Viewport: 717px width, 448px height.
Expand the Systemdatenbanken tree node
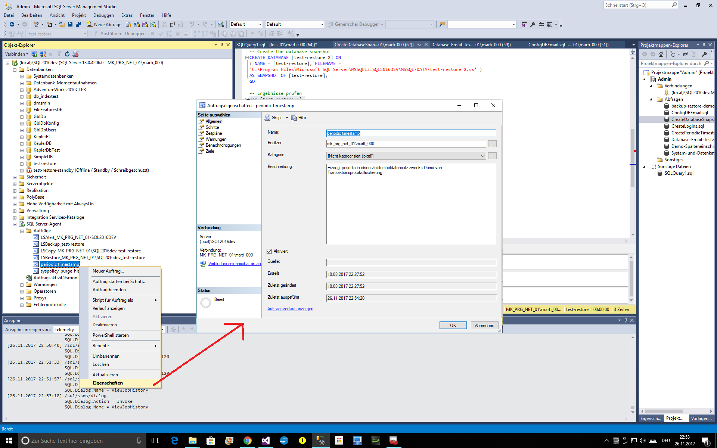point(22,77)
